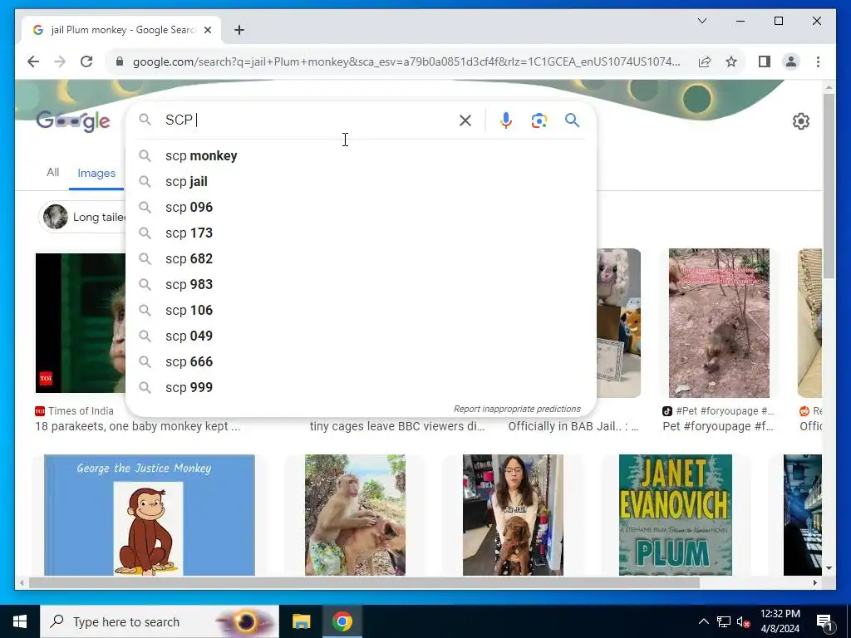Select suggestion 'scp 049'
The image size is (851, 638).
point(361,336)
